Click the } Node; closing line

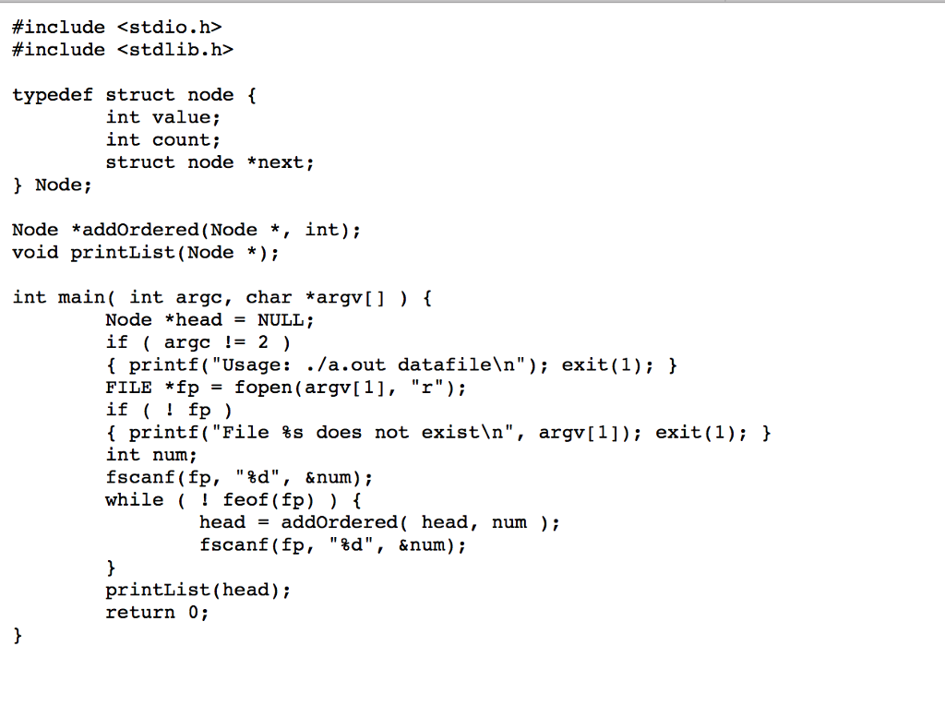(53, 185)
